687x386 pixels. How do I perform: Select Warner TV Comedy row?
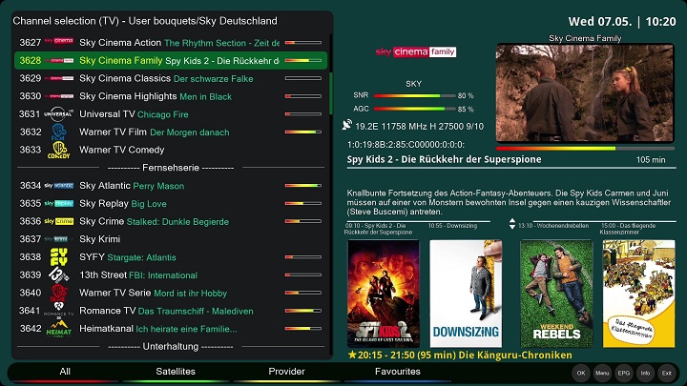tap(171, 150)
